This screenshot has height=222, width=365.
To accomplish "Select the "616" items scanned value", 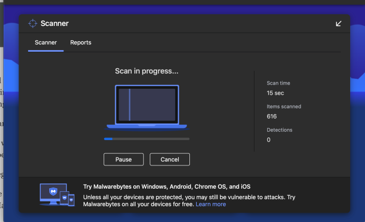I will [x=272, y=116].
